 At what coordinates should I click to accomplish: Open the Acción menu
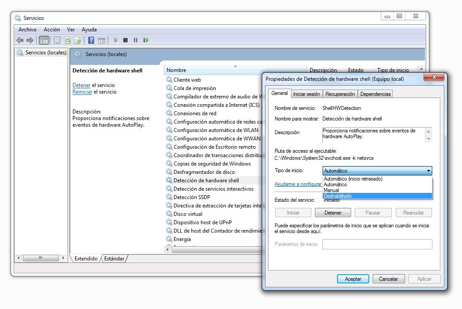tap(52, 30)
